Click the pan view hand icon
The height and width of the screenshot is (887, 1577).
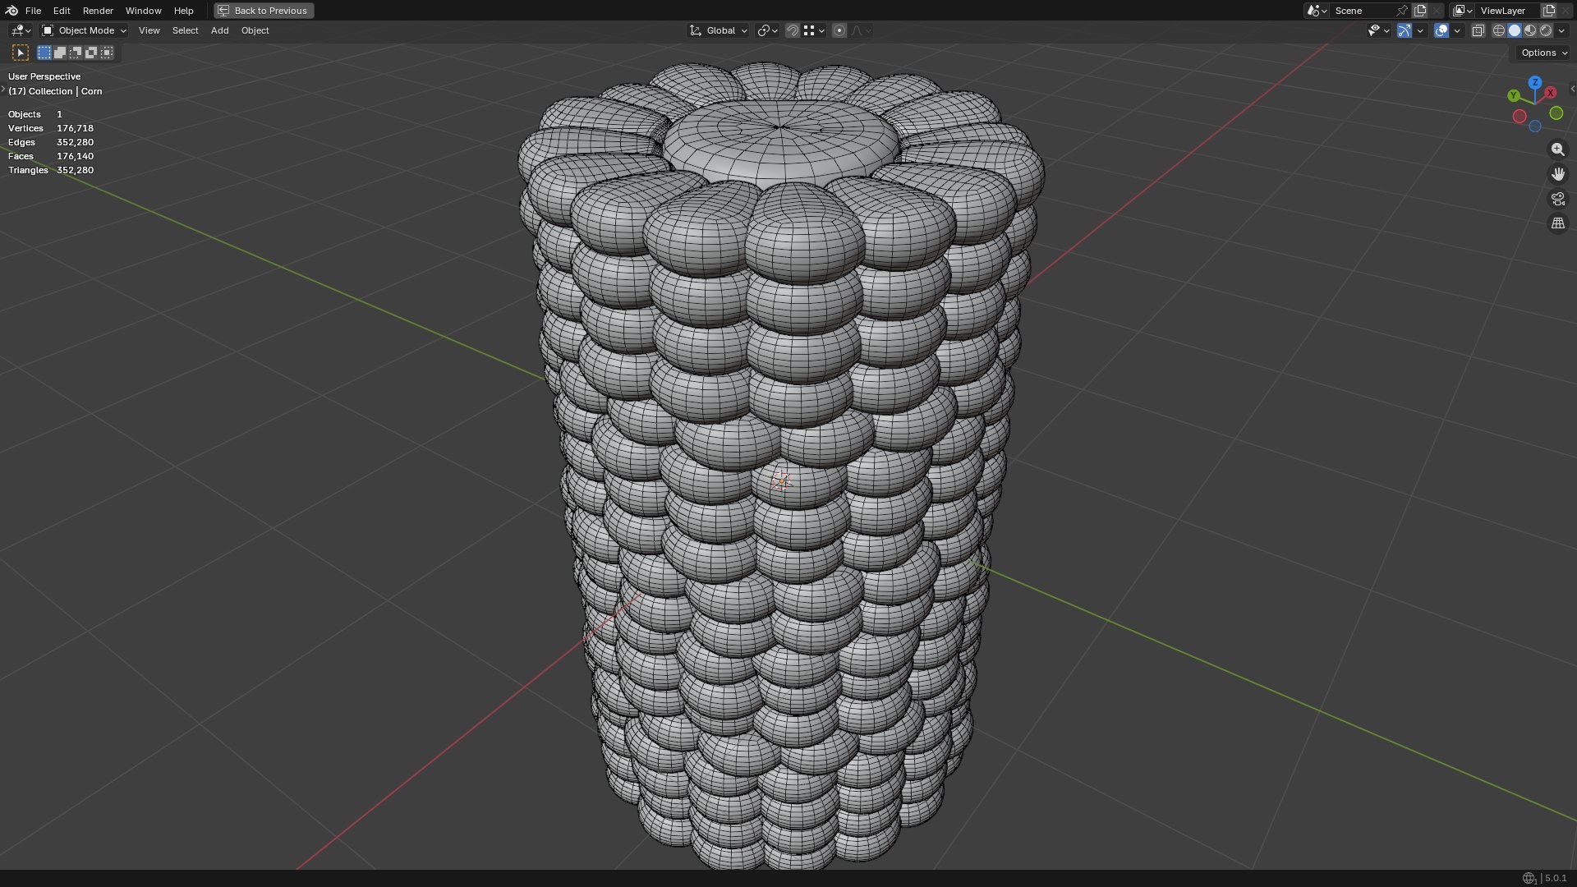click(1557, 174)
